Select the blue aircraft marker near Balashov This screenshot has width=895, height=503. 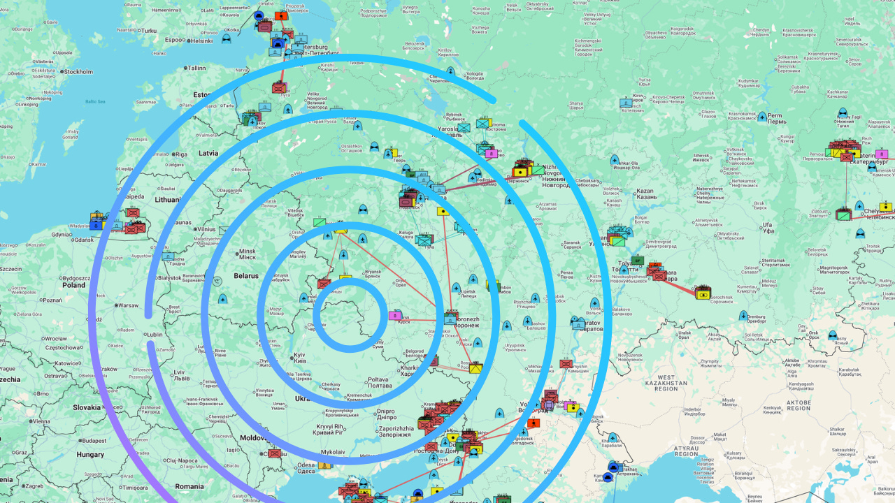528,321
